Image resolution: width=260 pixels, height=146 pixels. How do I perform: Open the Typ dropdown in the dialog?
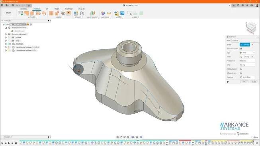tap(247, 53)
